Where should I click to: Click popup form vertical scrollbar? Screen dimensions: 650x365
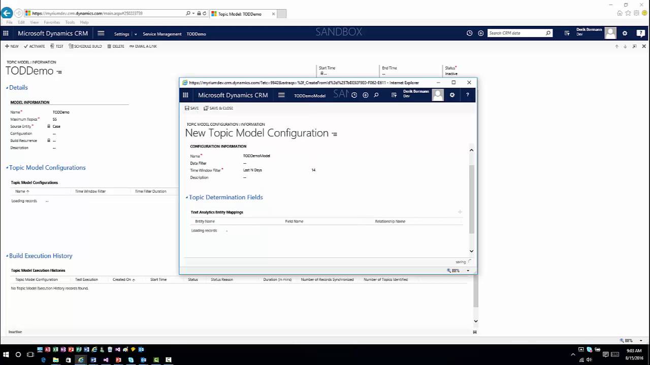(471, 200)
